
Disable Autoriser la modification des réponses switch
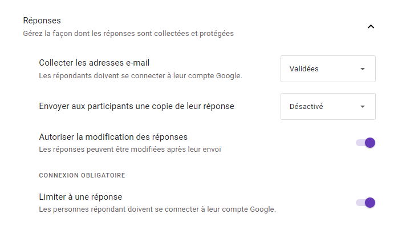[365, 143]
